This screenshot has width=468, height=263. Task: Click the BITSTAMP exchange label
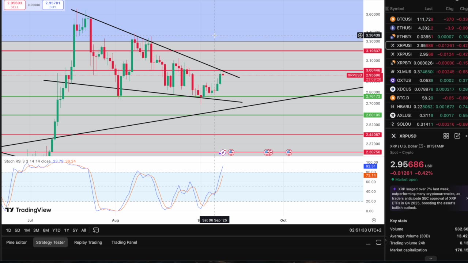tap(435, 146)
